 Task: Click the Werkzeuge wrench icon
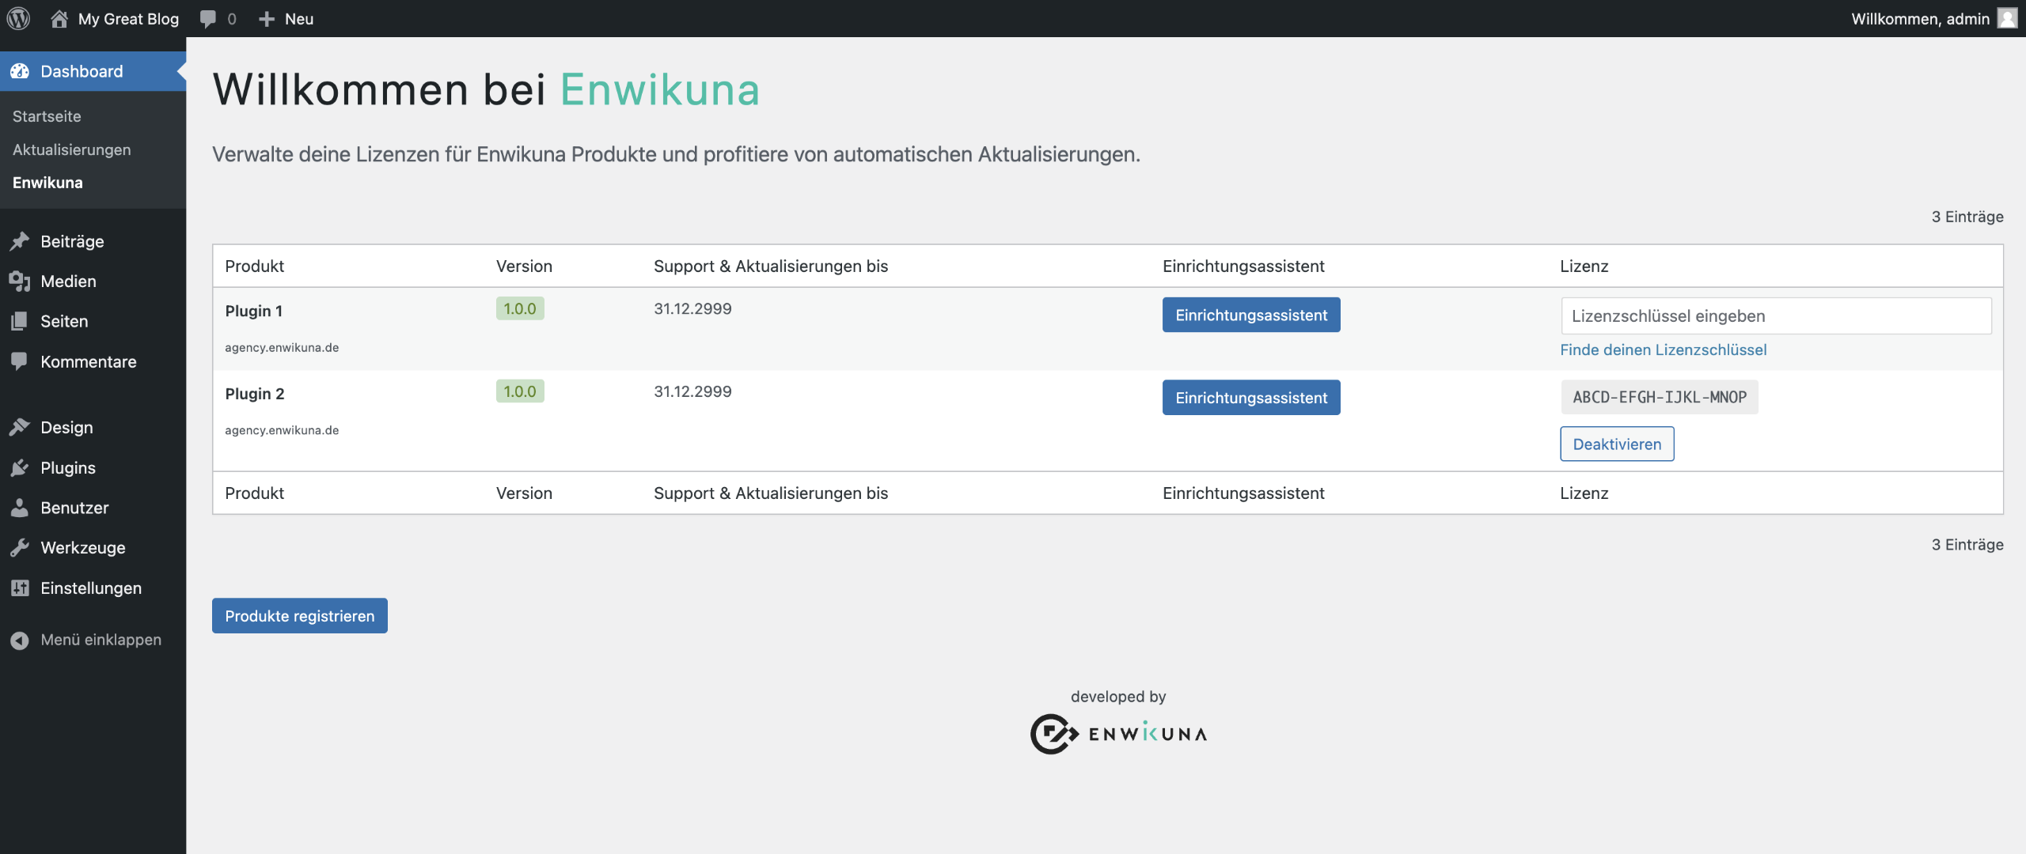(20, 548)
